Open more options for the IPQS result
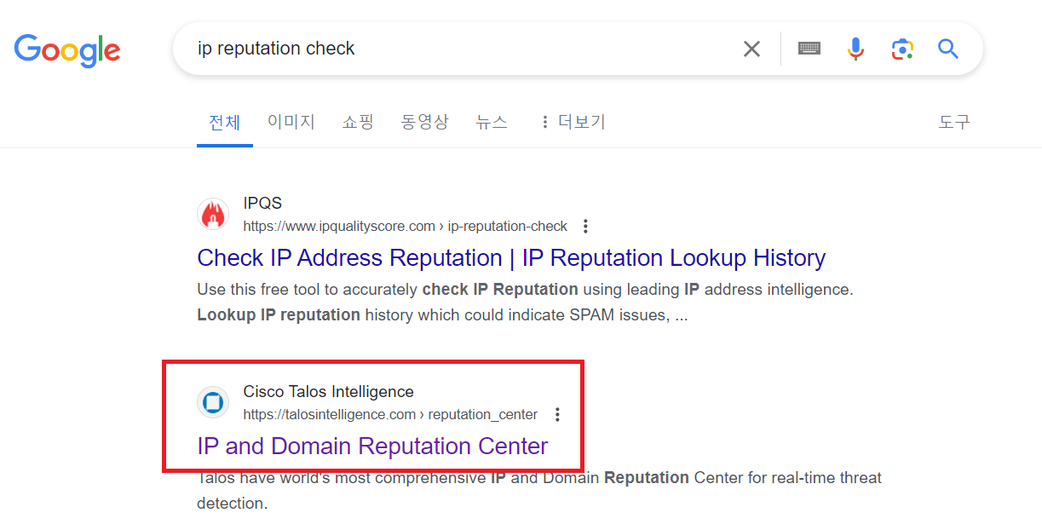This screenshot has height=530, width=1042. click(585, 226)
